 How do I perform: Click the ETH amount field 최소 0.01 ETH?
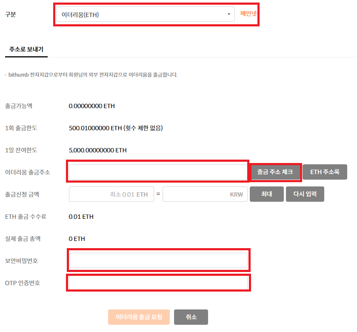[x=111, y=194]
